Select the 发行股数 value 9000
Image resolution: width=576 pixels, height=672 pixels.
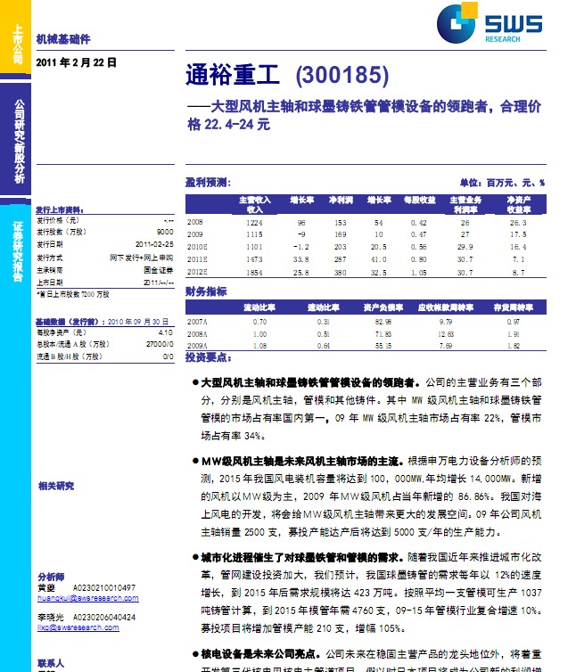pyautogui.click(x=165, y=232)
